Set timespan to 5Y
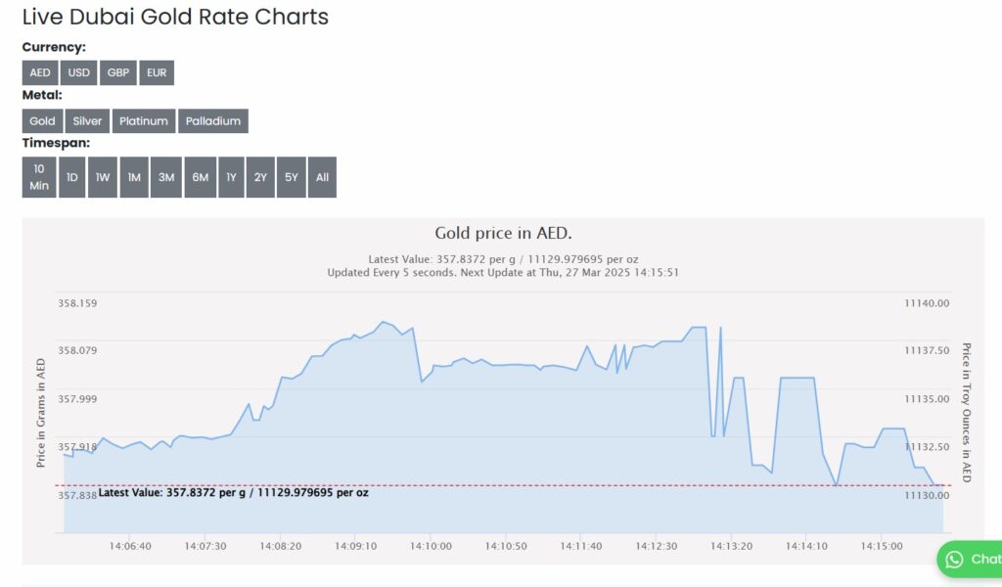This screenshot has height=587, width=1002. pos(292,177)
